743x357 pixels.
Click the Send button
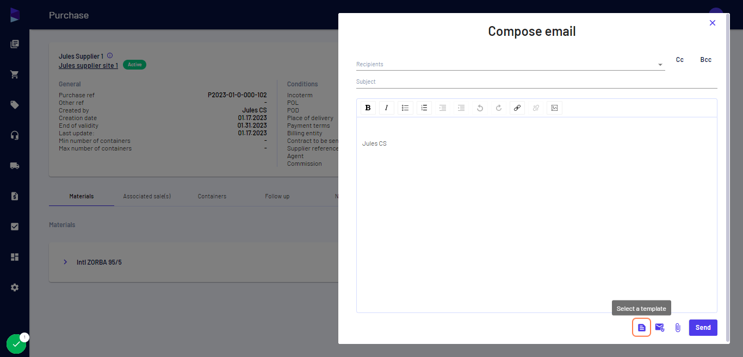pyautogui.click(x=703, y=328)
